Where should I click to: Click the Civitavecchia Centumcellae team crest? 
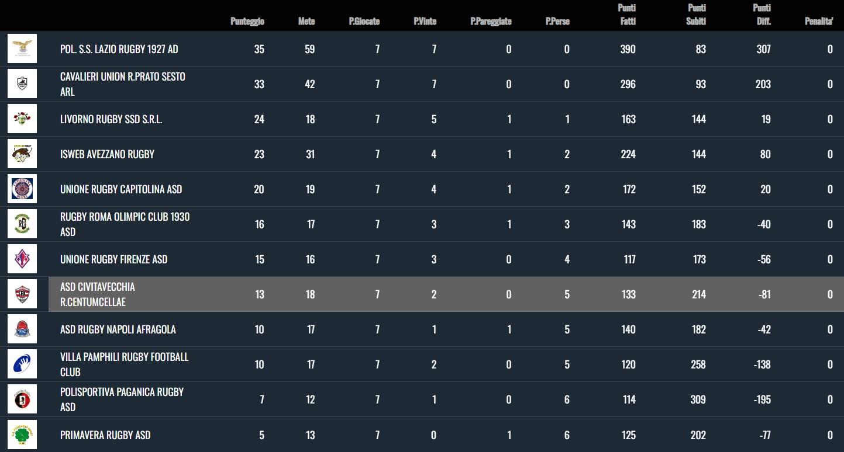tap(22, 294)
